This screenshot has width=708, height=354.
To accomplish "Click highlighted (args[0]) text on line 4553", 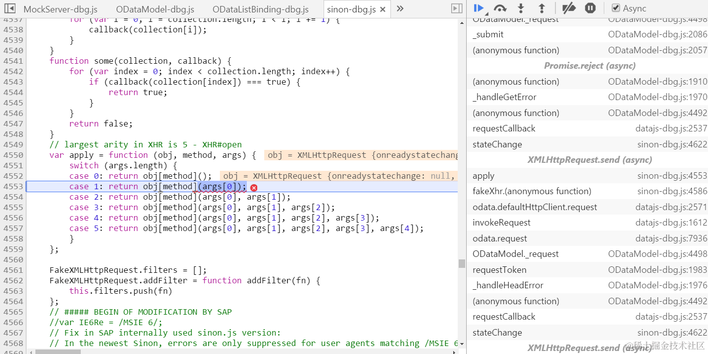I will coord(222,186).
